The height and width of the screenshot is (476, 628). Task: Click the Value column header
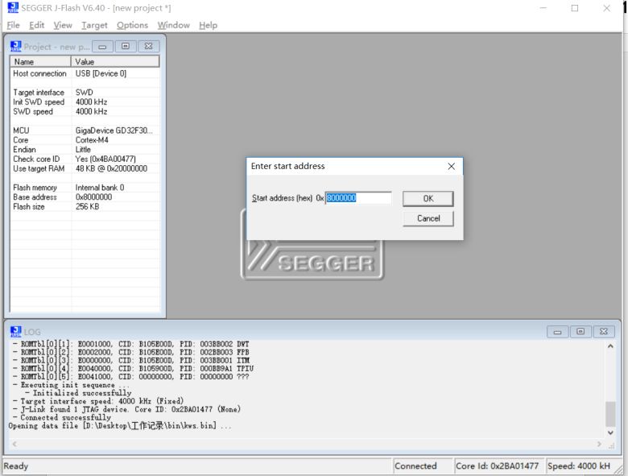click(115, 62)
